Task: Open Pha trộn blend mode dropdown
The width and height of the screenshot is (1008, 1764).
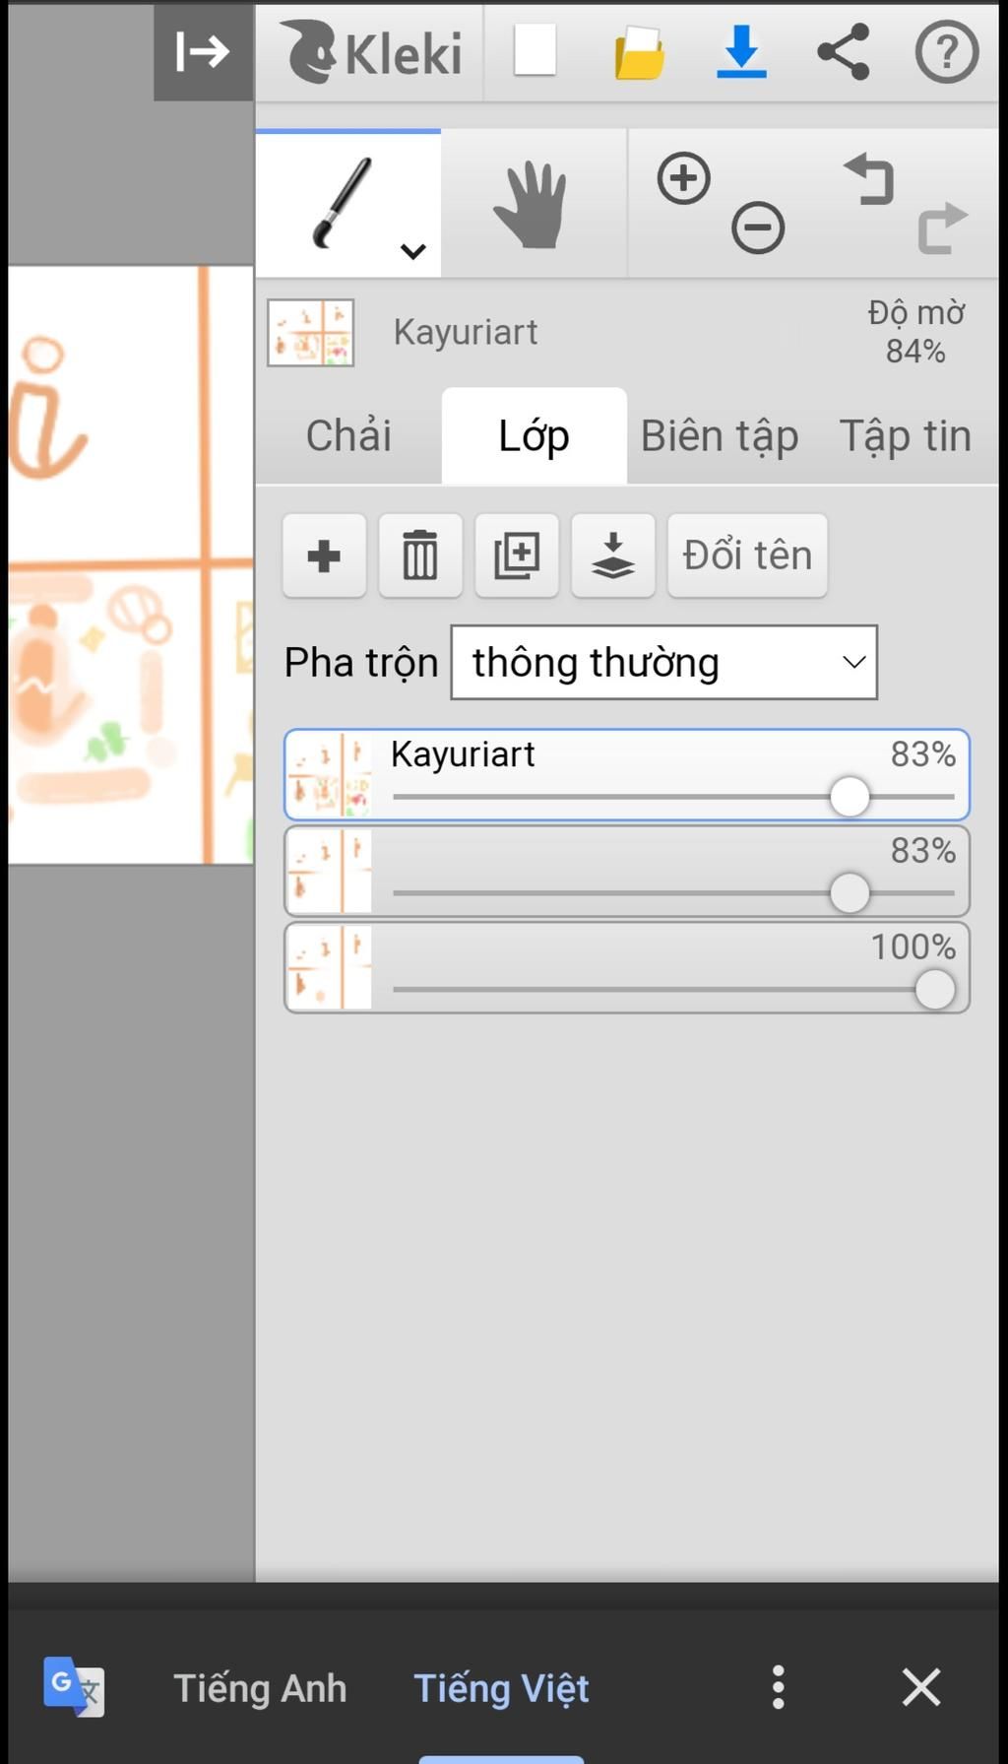Action: pos(663,663)
